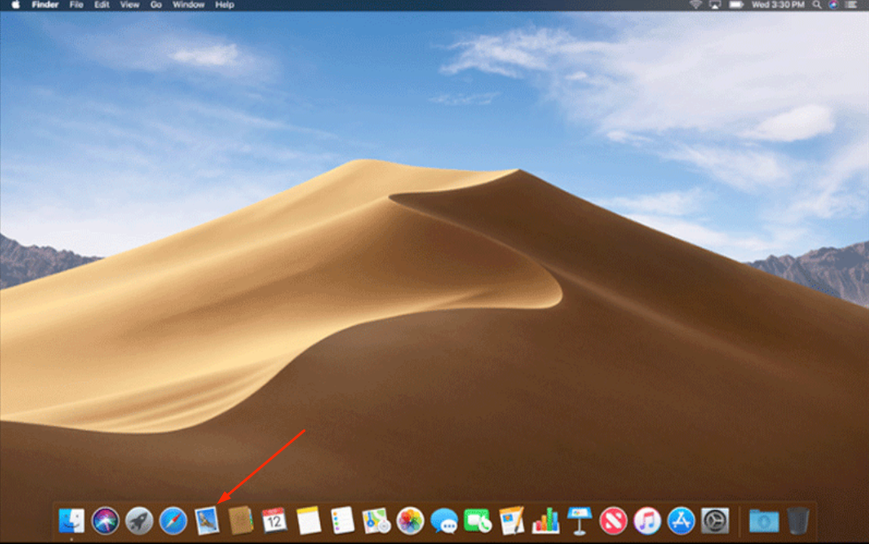Screen dimensions: 869x544
Task: Open iTunes from the Dock
Action: pos(647,521)
